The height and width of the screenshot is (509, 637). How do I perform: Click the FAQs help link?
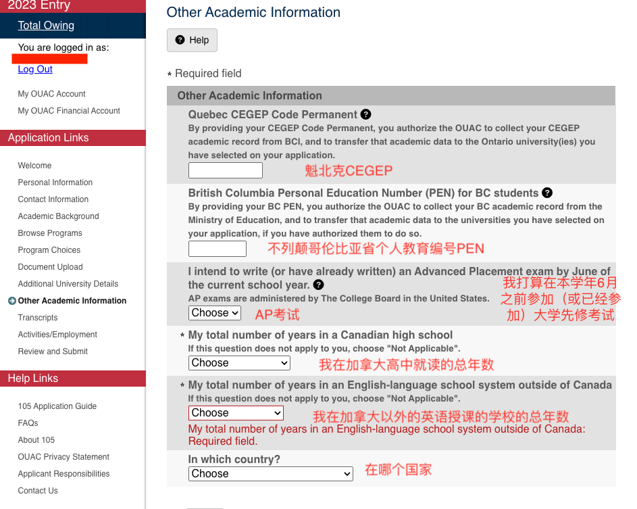pyautogui.click(x=28, y=422)
